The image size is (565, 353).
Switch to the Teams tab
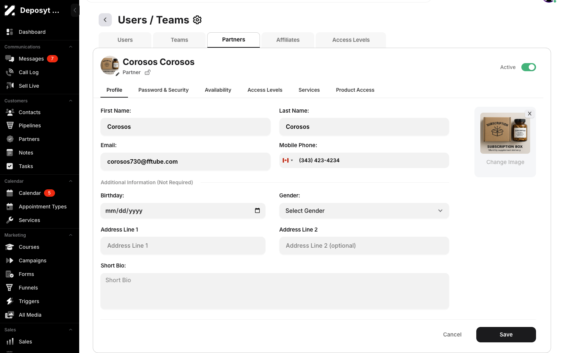(x=179, y=40)
